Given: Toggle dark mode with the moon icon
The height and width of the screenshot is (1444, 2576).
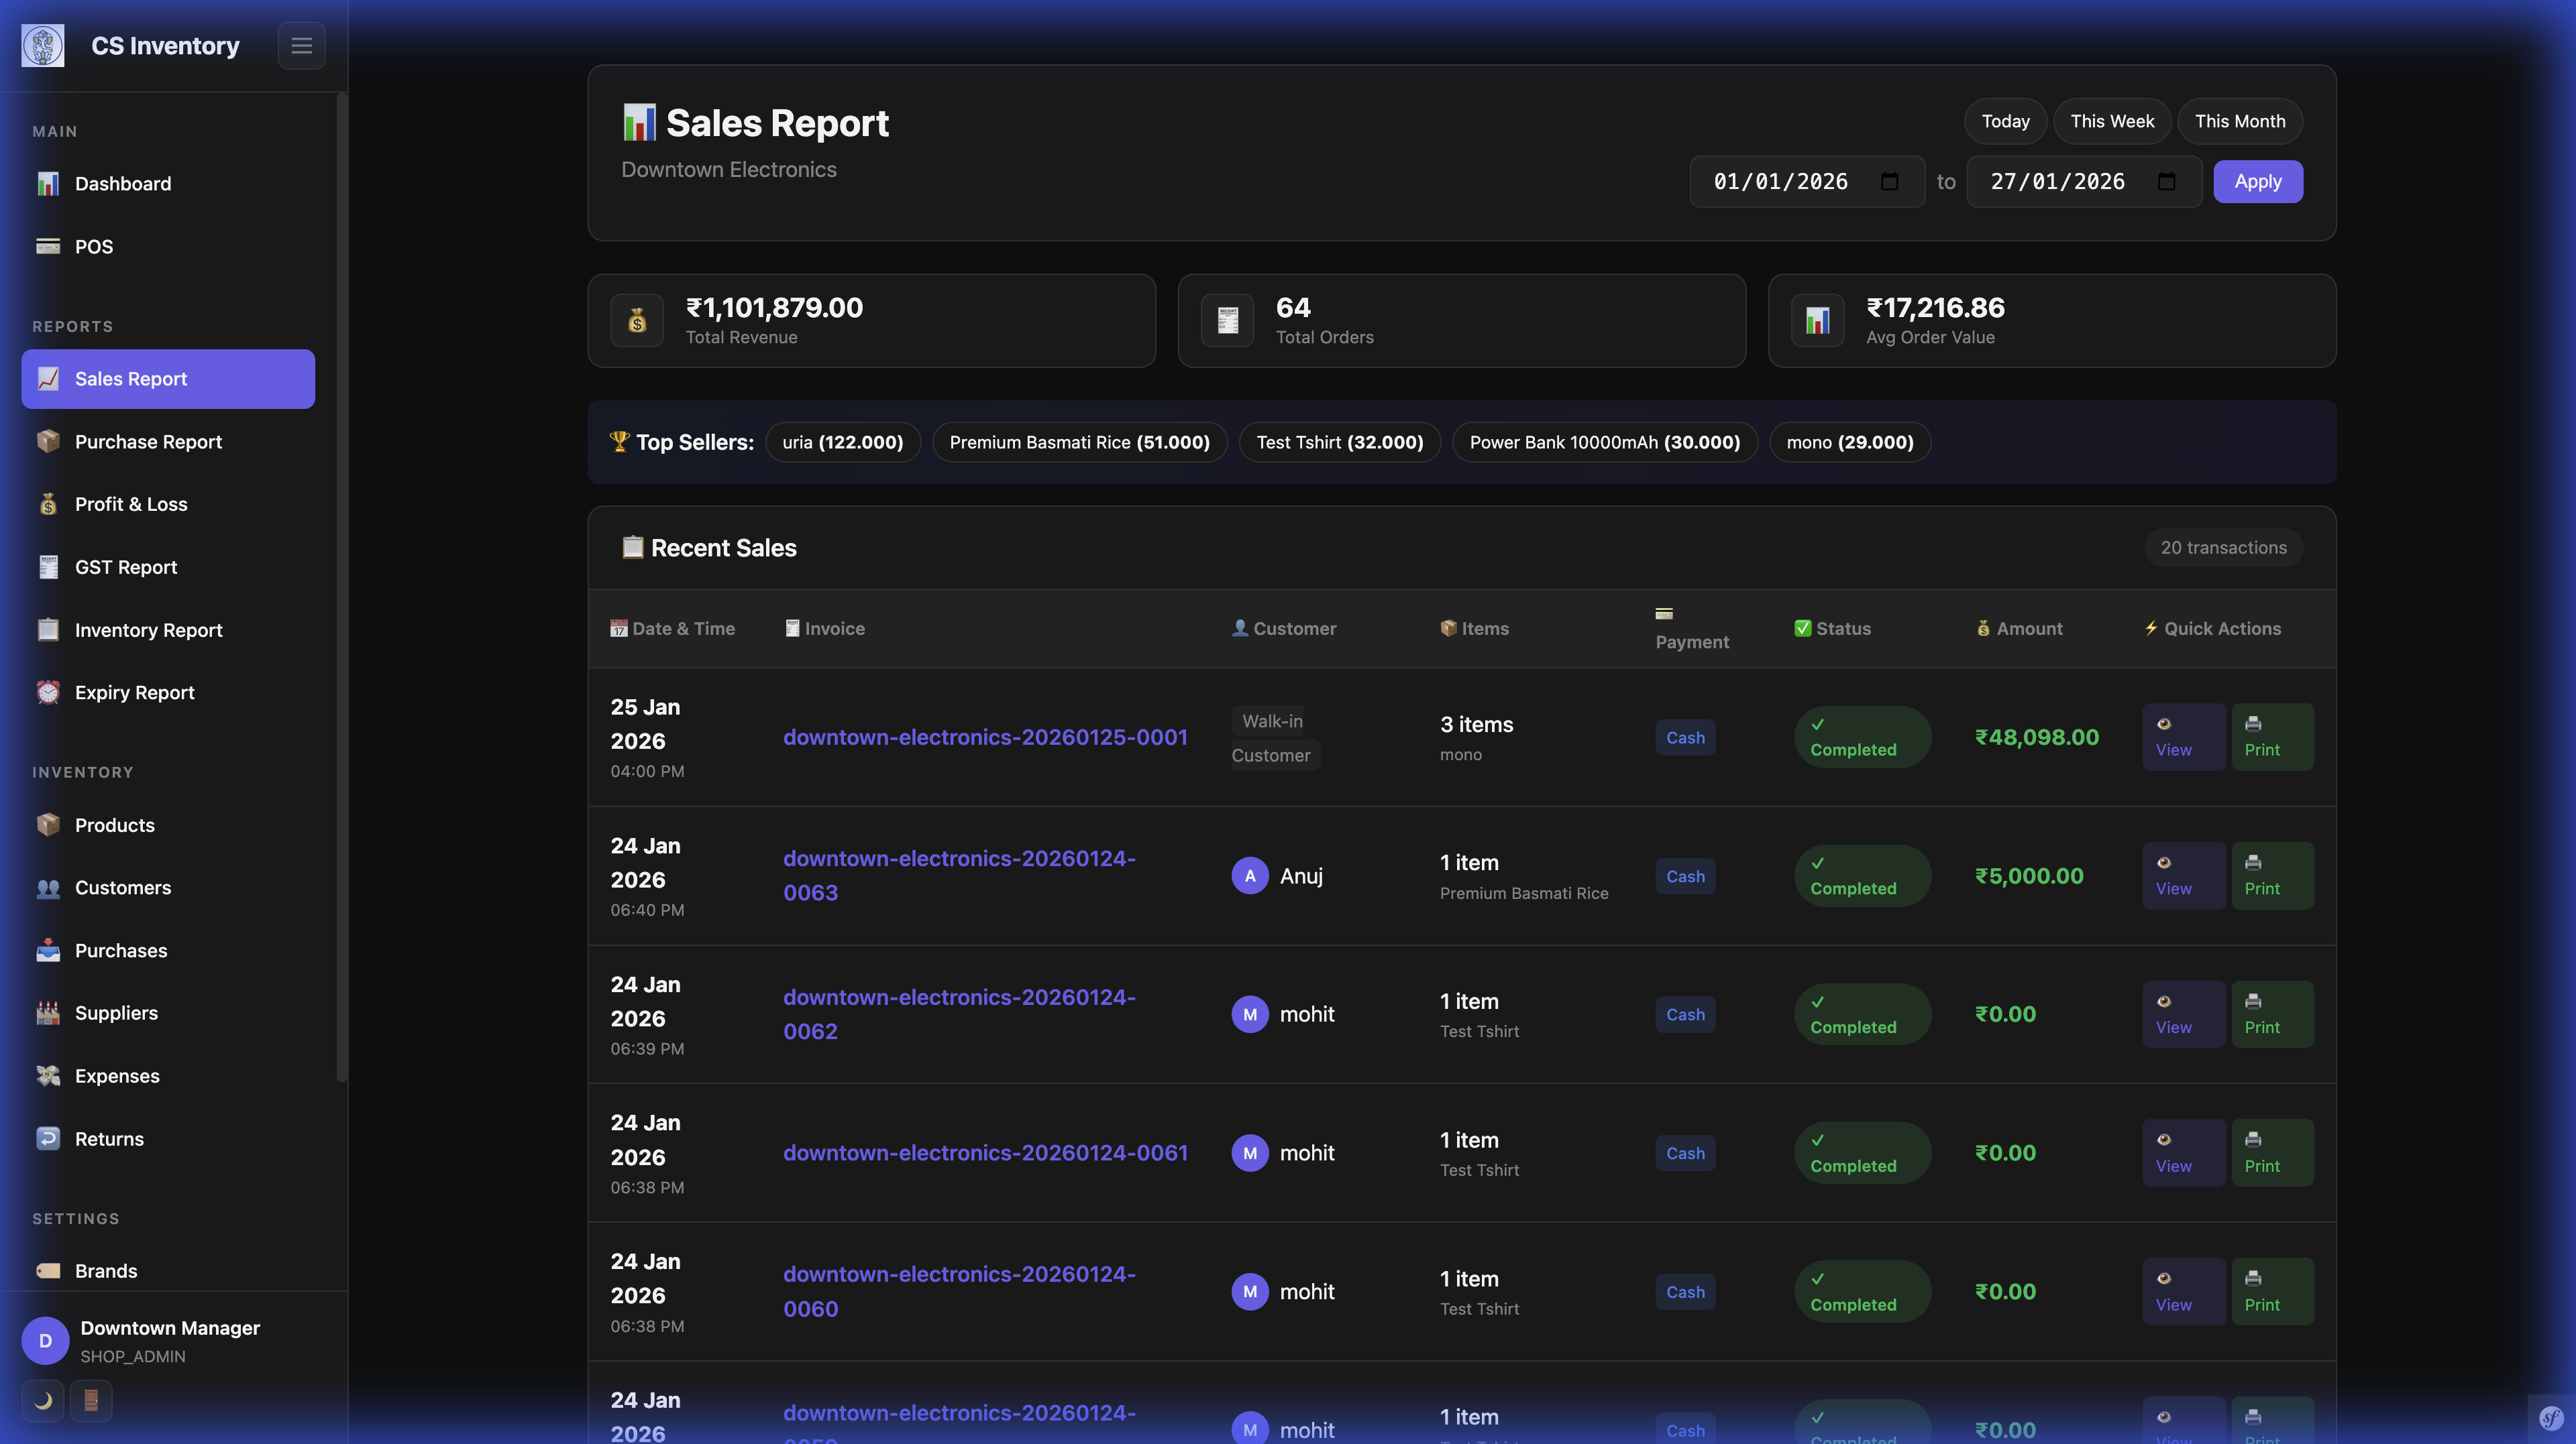Looking at the screenshot, I should click(43, 1401).
